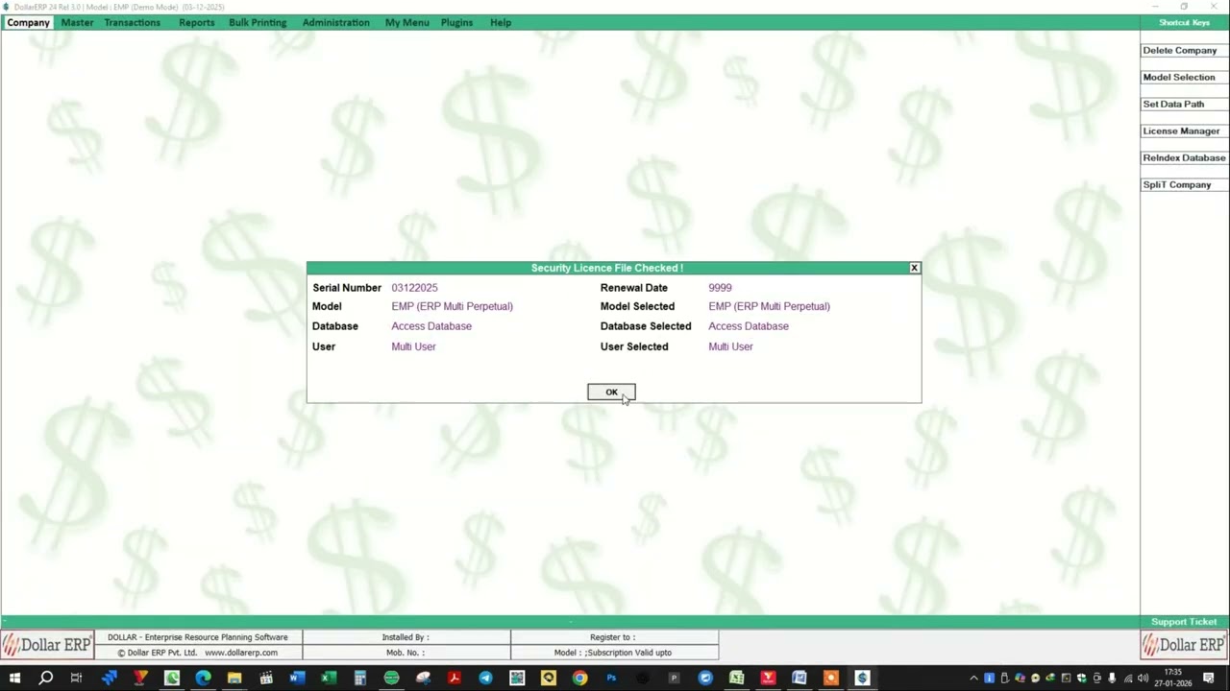Screen dimensions: 1230x691
Task: Open File Explorer from the taskbar
Action: pos(234,679)
